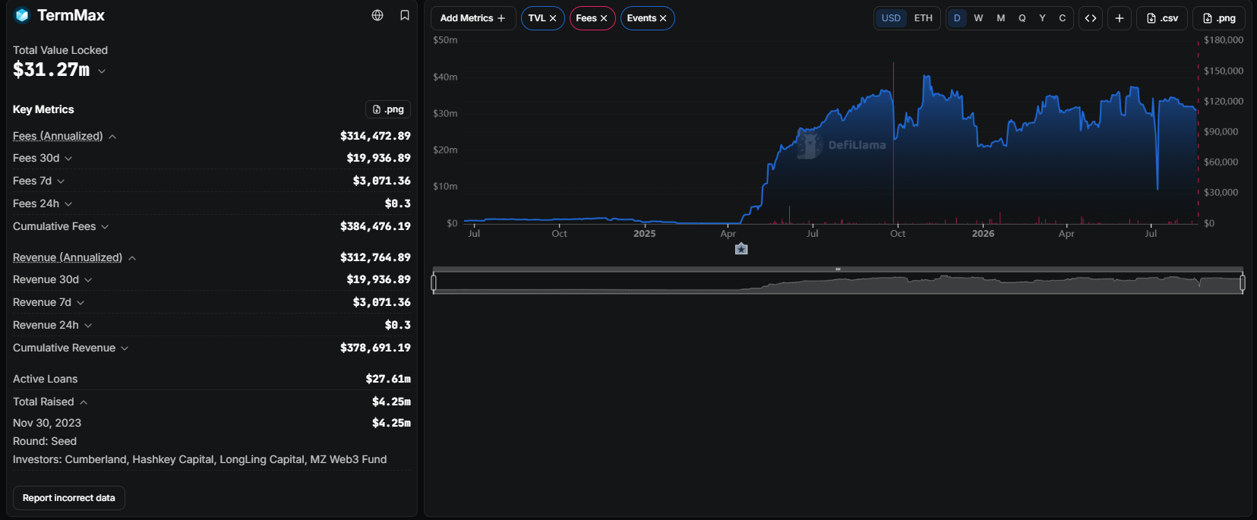Viewport: 1257px width, 520px height.
Task: Select the monthly M interval tab
Action: pyautogui.click(x=1001, y=18)
